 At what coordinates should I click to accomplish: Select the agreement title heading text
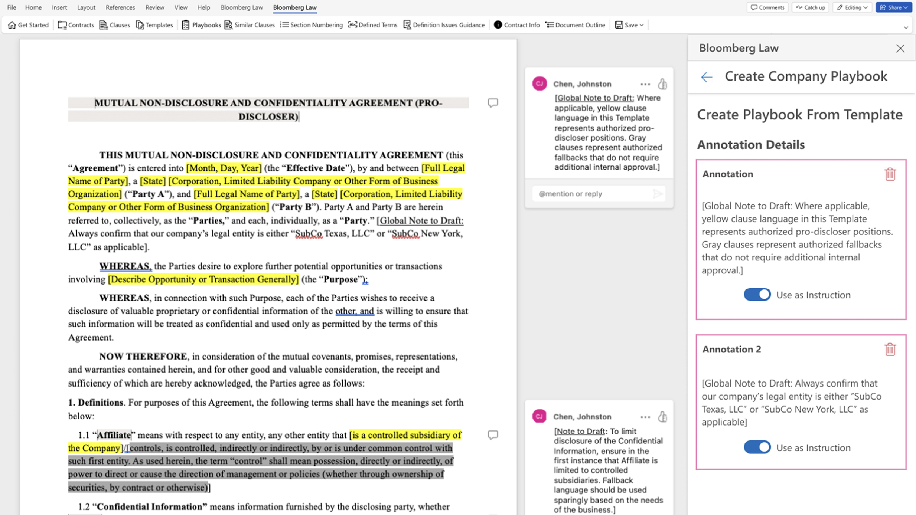click(268, 109)
